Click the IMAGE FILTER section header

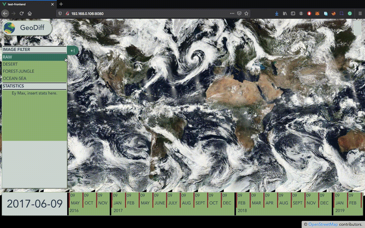coord(34,50)
